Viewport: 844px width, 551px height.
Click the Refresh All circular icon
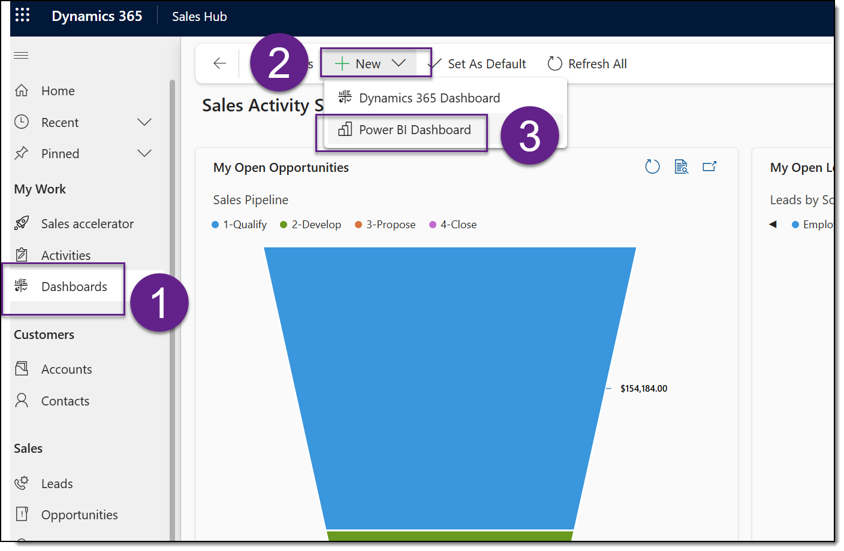[x=554, y=63]
